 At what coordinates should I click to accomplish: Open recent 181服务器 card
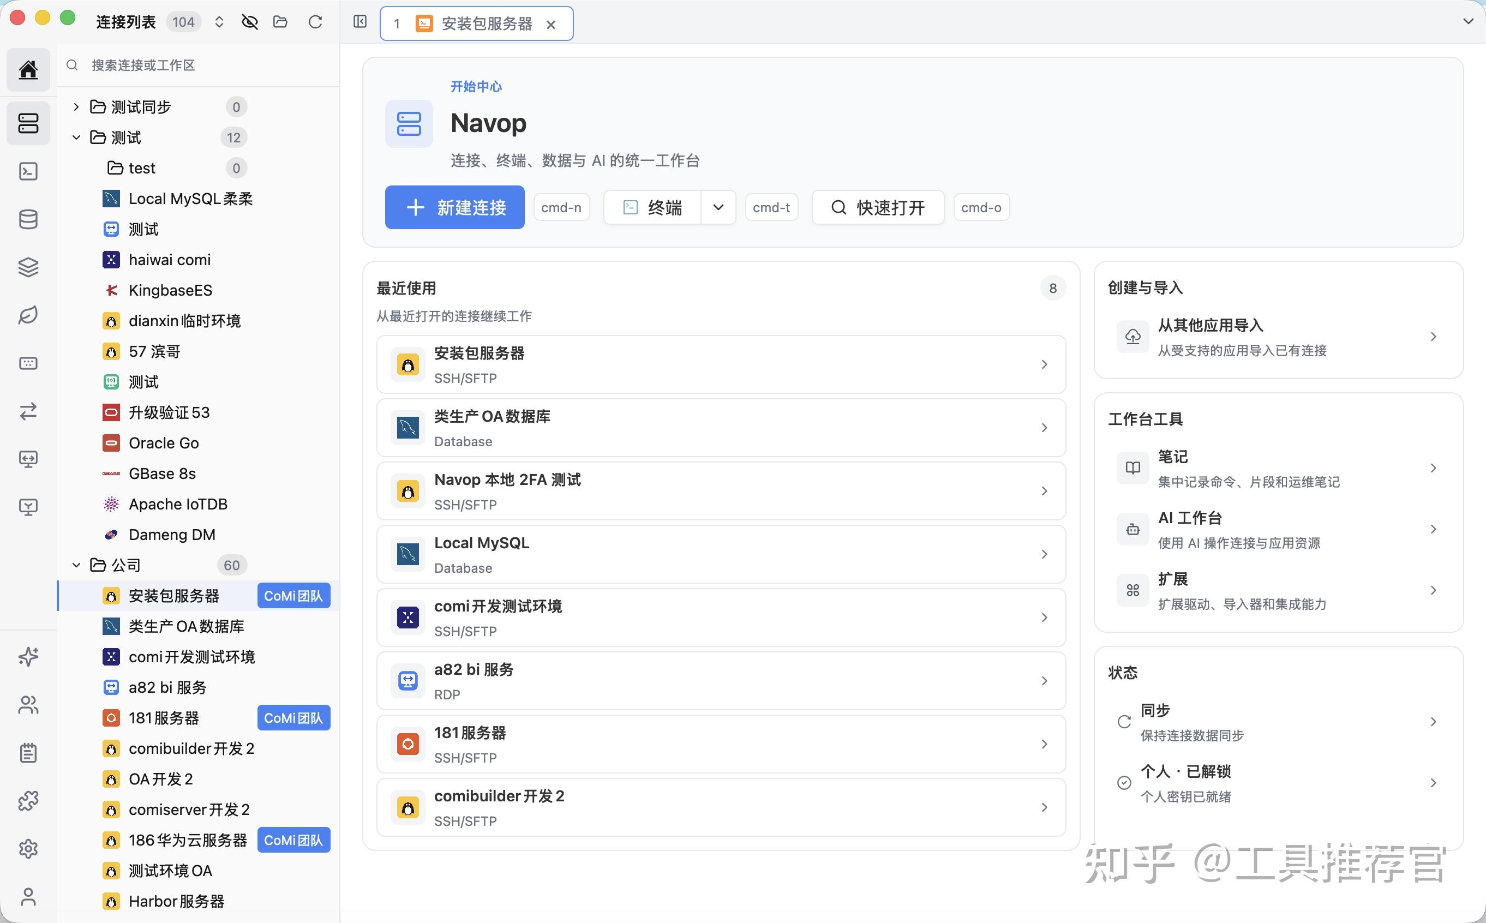721,744
